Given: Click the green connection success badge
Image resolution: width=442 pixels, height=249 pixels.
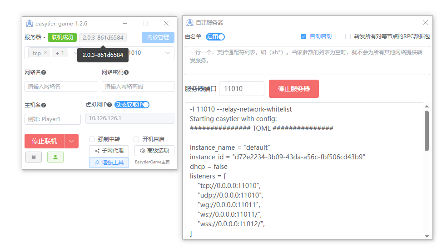Looking at the screenshot, I should click(x=62, y=37).
